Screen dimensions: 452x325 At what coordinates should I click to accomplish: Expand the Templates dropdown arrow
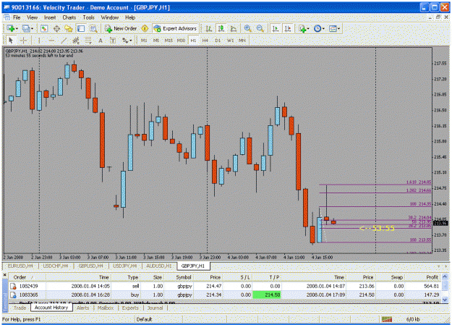338,28
